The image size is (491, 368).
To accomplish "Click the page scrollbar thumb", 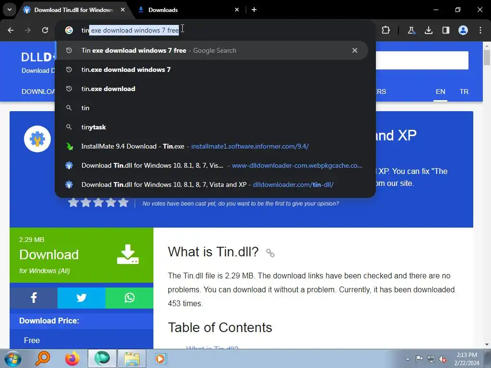I will 487,57.
